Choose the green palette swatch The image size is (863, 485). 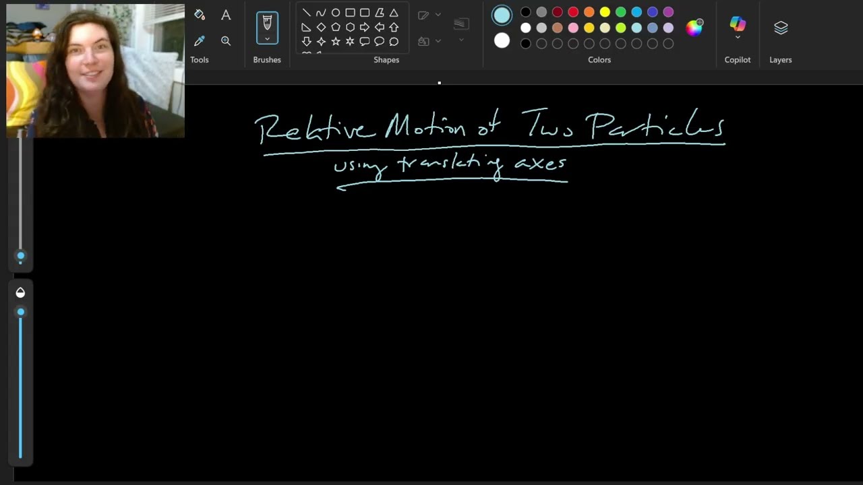(621, 12)
